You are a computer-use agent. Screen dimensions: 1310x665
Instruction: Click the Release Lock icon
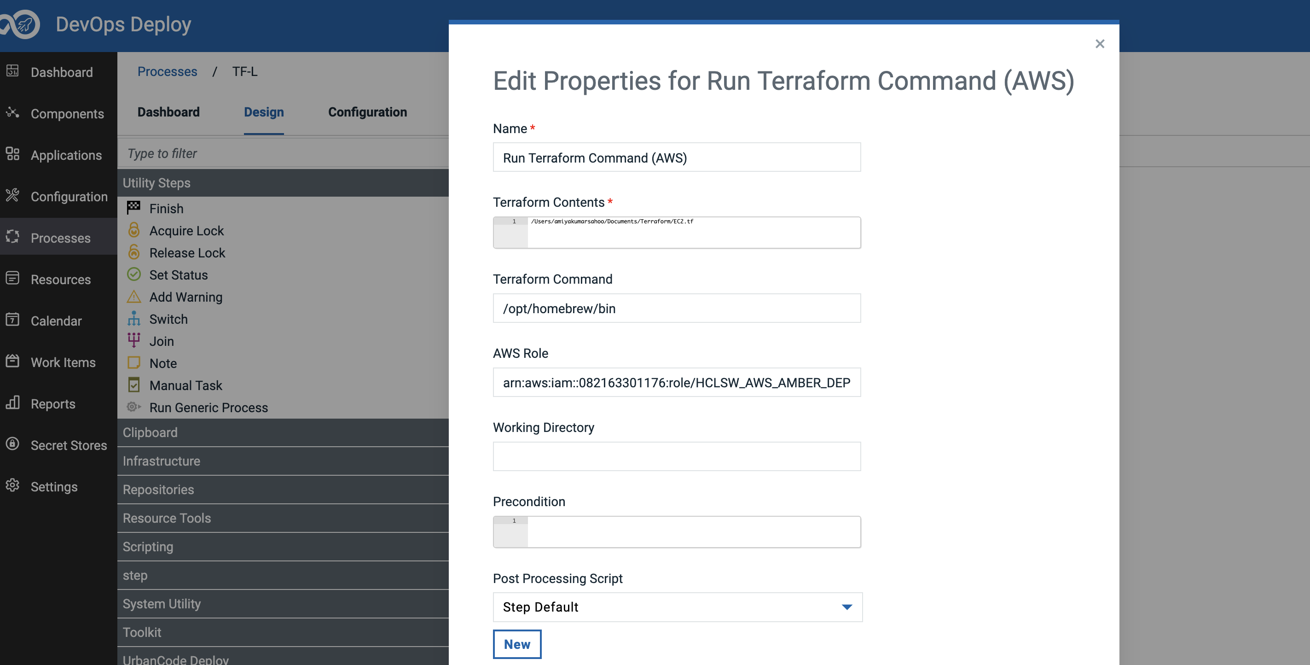coord(134,252)
